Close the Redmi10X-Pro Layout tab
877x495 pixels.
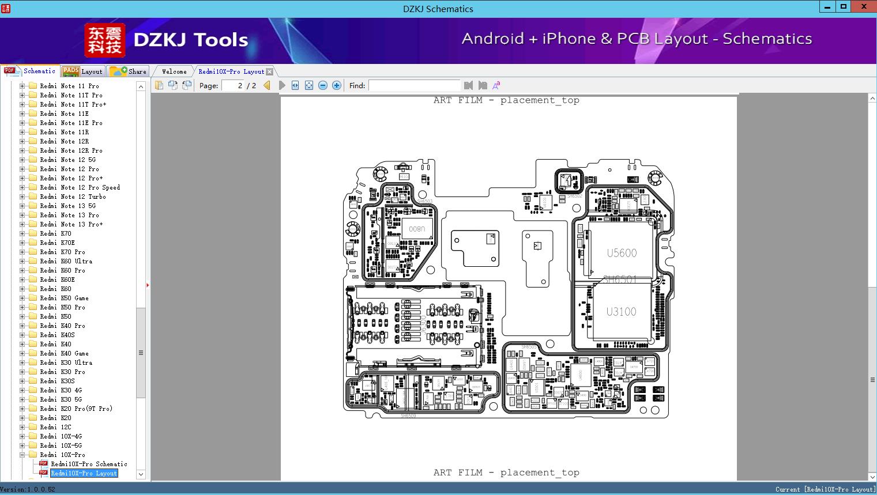pos(270,71)
